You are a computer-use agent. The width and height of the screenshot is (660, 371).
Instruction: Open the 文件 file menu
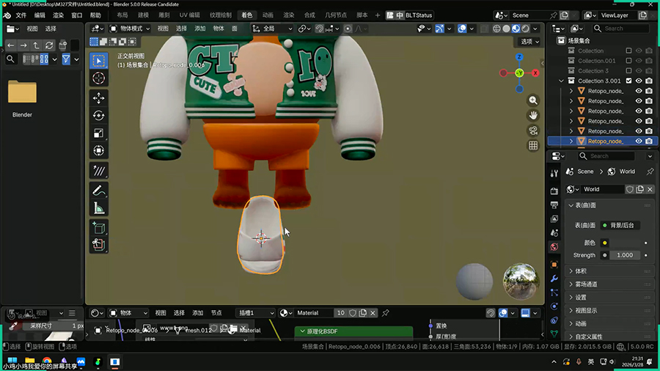[21, 15]
